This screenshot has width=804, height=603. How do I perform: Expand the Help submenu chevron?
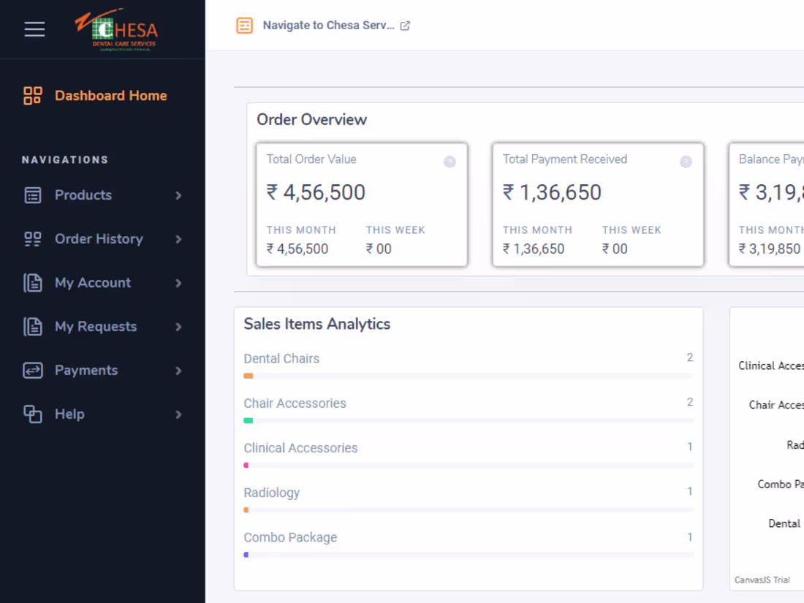[x=178, y=414]
